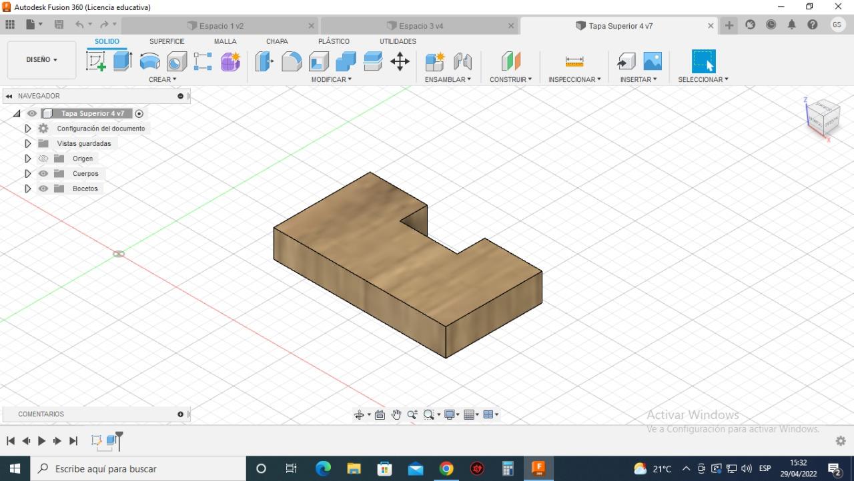Click the Move/Copy arrows icon

(400, 61)
